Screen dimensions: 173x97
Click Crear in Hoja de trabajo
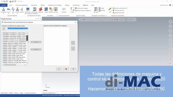pyautogui.click(x=72, y=10)
